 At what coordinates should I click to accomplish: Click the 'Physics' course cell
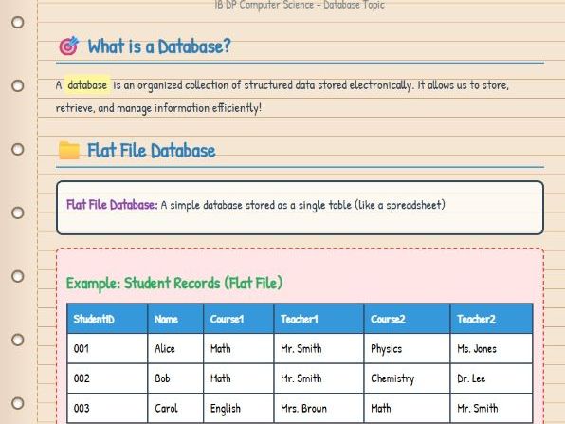(408, 349)
